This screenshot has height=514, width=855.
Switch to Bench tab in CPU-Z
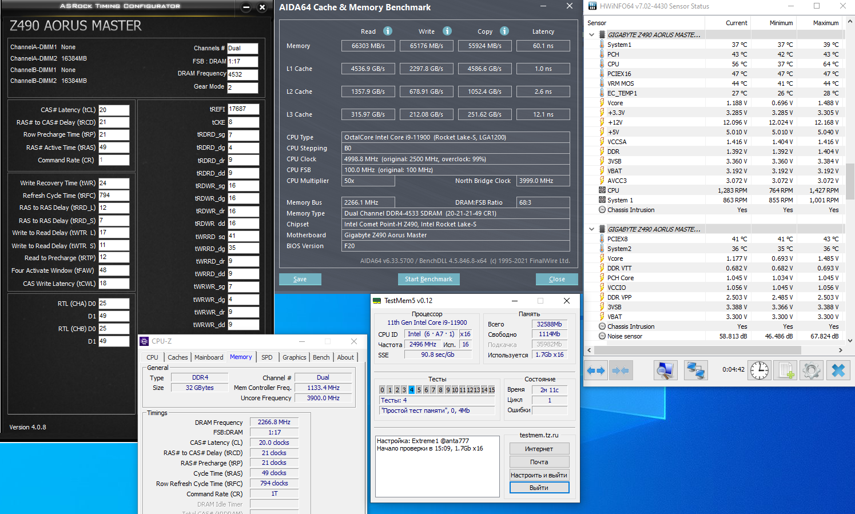(x=321, y=357)
